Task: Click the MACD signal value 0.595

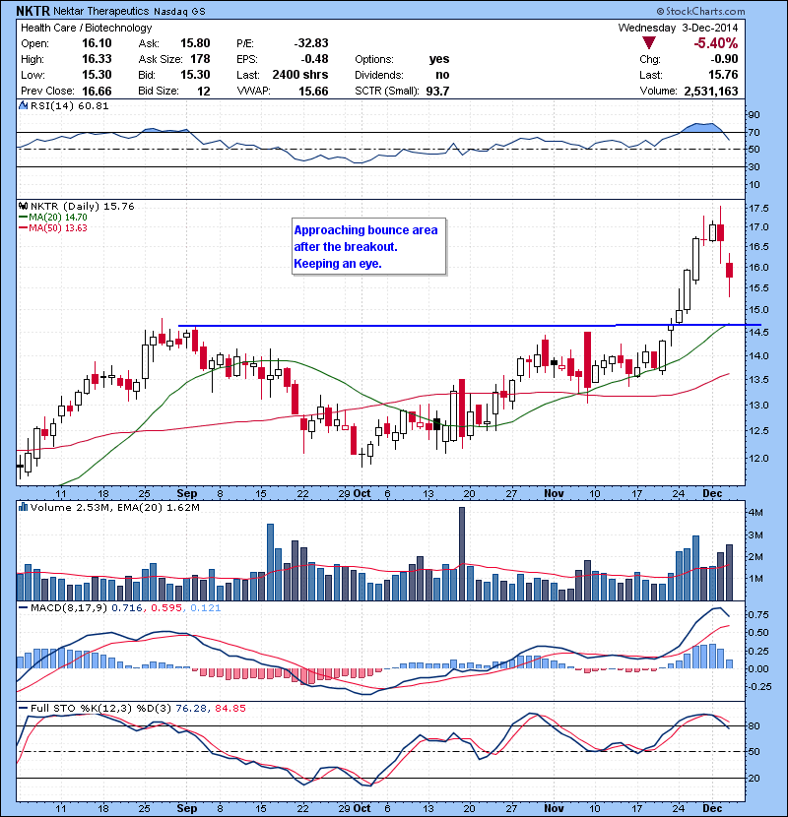Action: pyautogui.click(x=166, y=607)
